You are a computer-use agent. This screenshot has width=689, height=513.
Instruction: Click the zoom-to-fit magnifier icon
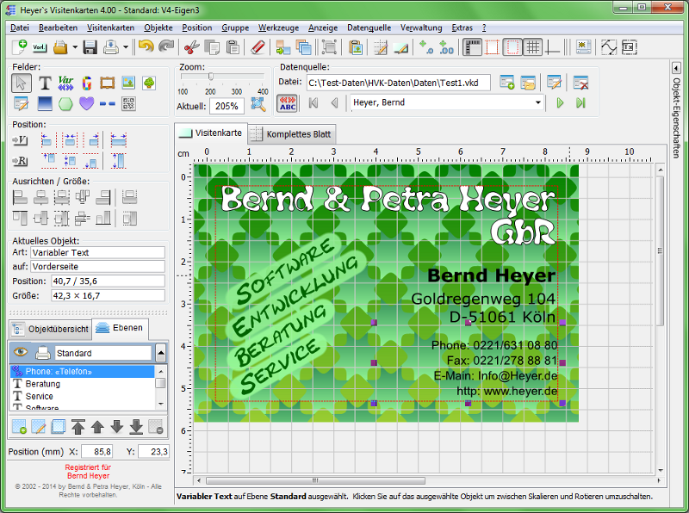258,105
